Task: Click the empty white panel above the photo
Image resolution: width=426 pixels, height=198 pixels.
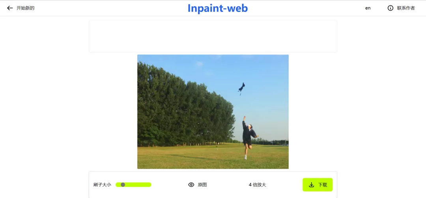Action: pyautogui.click(x=213, y=36)
